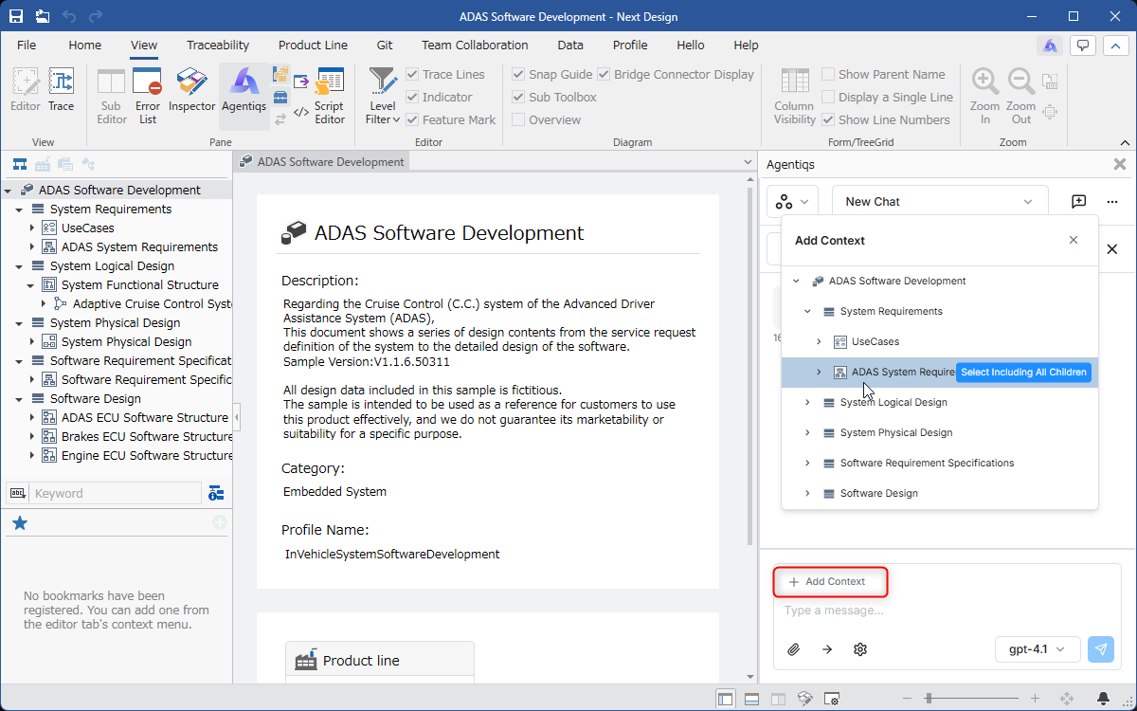Expand System Logical Design in Add Context

click(x=807, y=402)
